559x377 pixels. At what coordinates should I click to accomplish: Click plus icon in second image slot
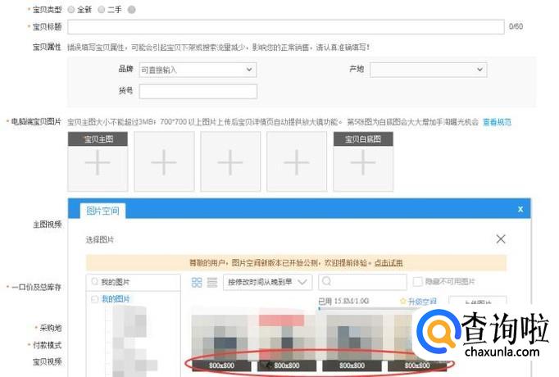[164, 162]
